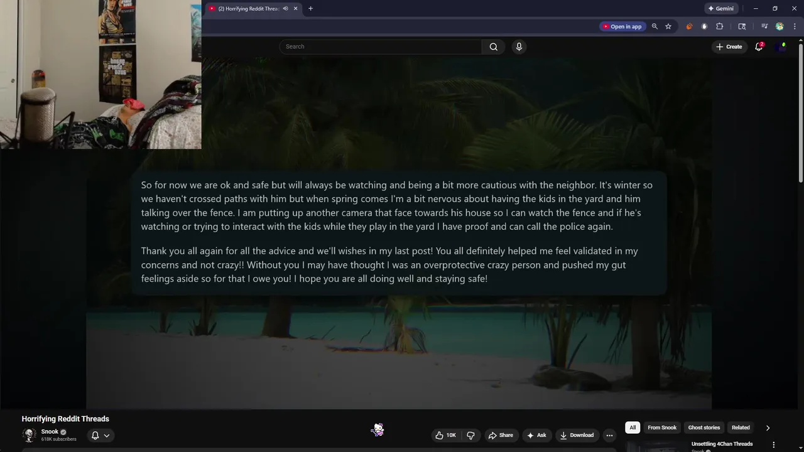
Task: Open the Chrome profile avatar
Action: (x=780, y=26)
